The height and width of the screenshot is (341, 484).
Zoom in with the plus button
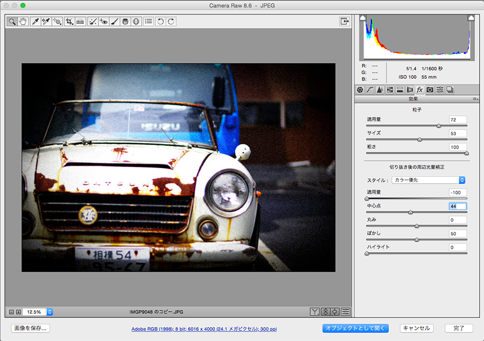pos(19,312)
